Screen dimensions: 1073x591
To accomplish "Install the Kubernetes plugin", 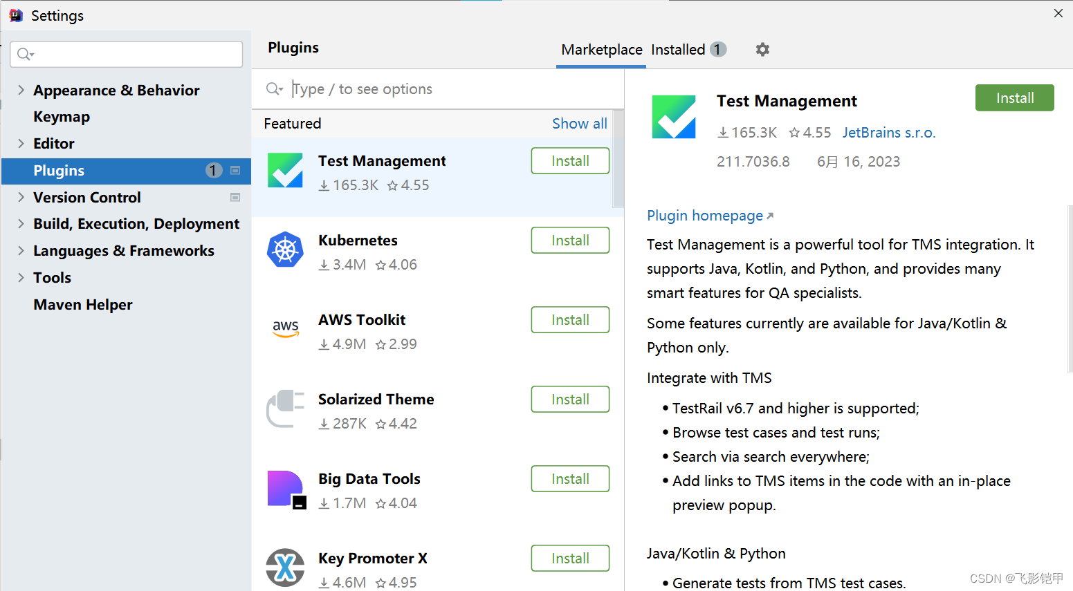I will tap(570, 241).
